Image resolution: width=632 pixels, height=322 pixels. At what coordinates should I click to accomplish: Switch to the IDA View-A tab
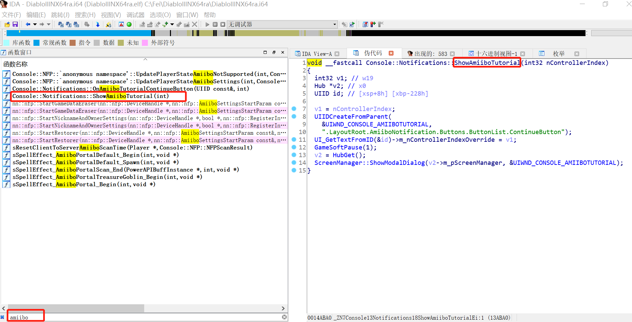point(317,54)
